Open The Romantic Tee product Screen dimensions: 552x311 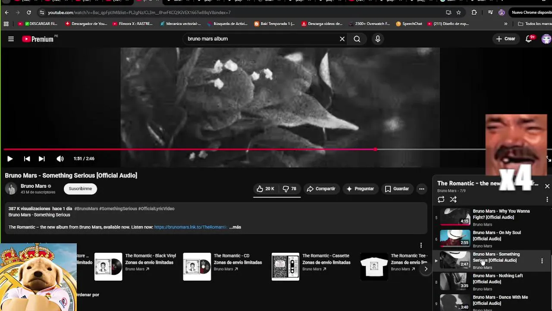pyautogui.click(x=393, y=267)
